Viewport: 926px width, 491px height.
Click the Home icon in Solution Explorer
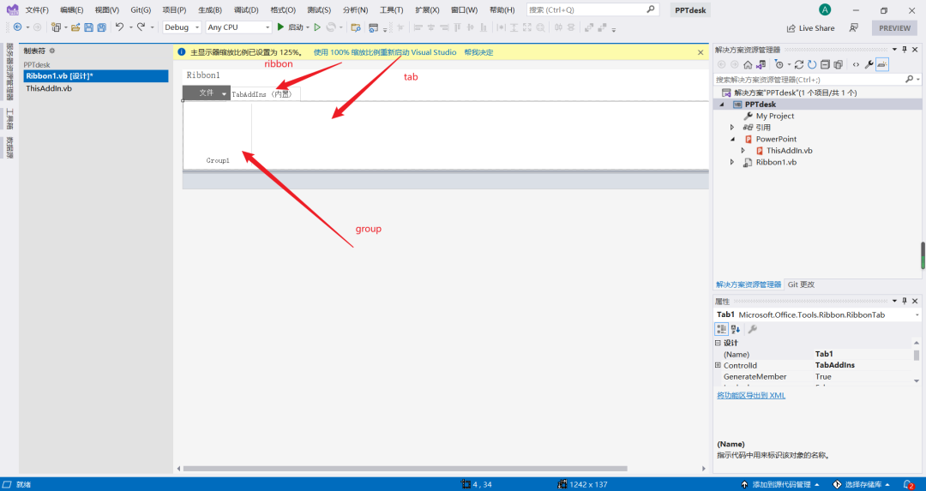tap(748, 64)
